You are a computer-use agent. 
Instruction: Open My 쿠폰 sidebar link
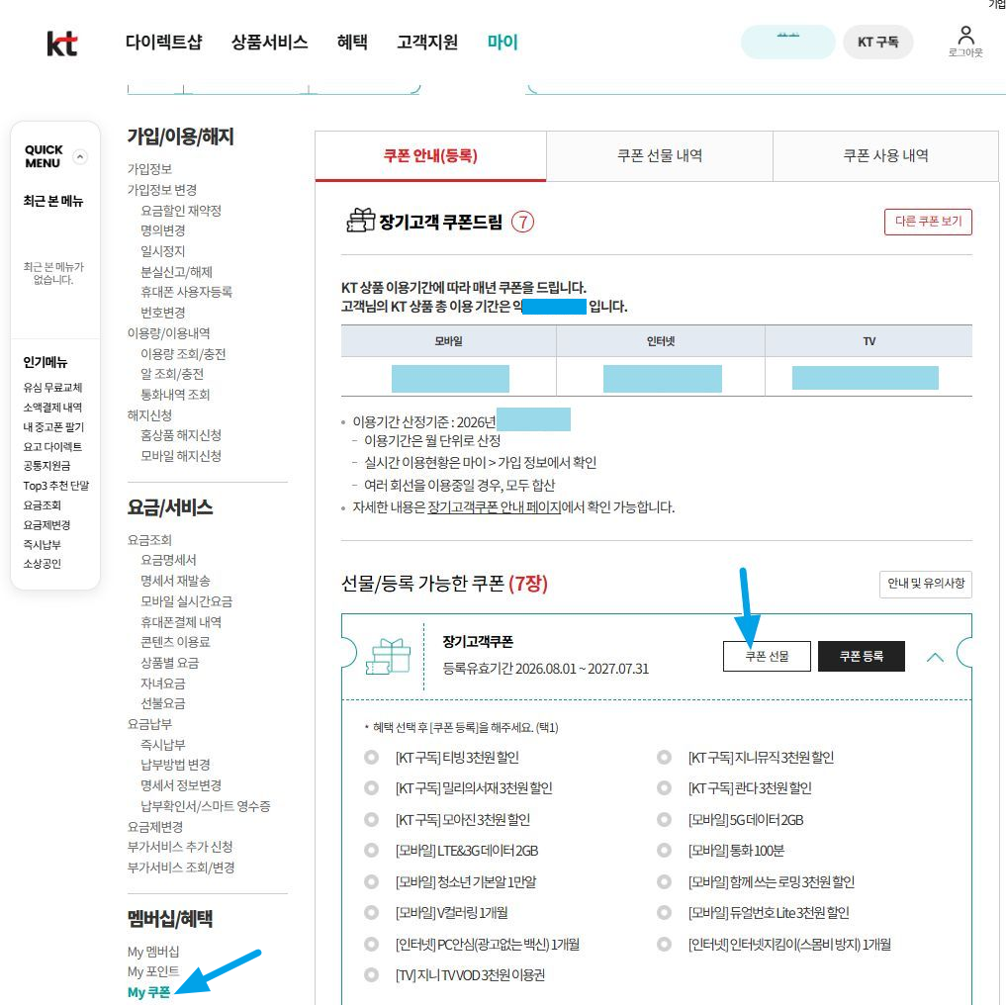[148, 992]
